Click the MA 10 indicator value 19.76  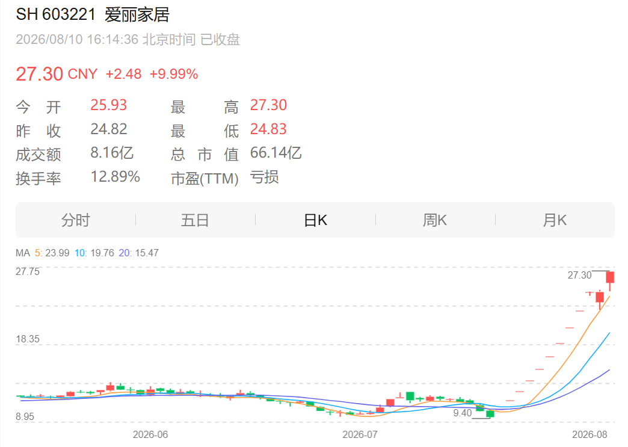pyautogui.click(x=102, y=253)
